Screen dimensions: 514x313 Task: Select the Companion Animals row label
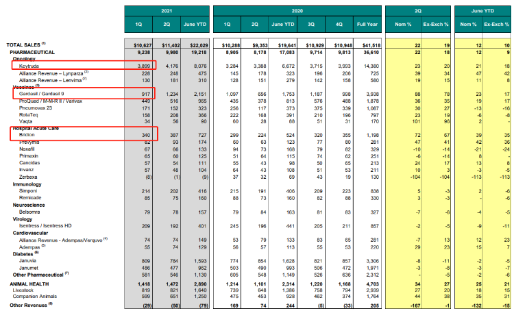click(35, 297)
